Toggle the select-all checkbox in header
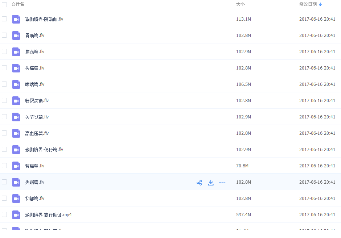The image size is (341, 238). [4, 5]
